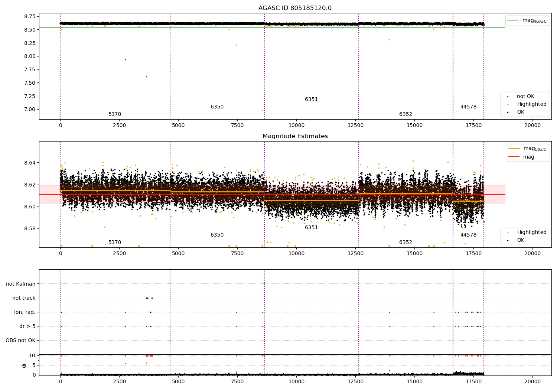Click the 8.64 y-axis tick label
The height and width of the screenshot is (390, 557).
pyautogui.click(x=30, y=163)
